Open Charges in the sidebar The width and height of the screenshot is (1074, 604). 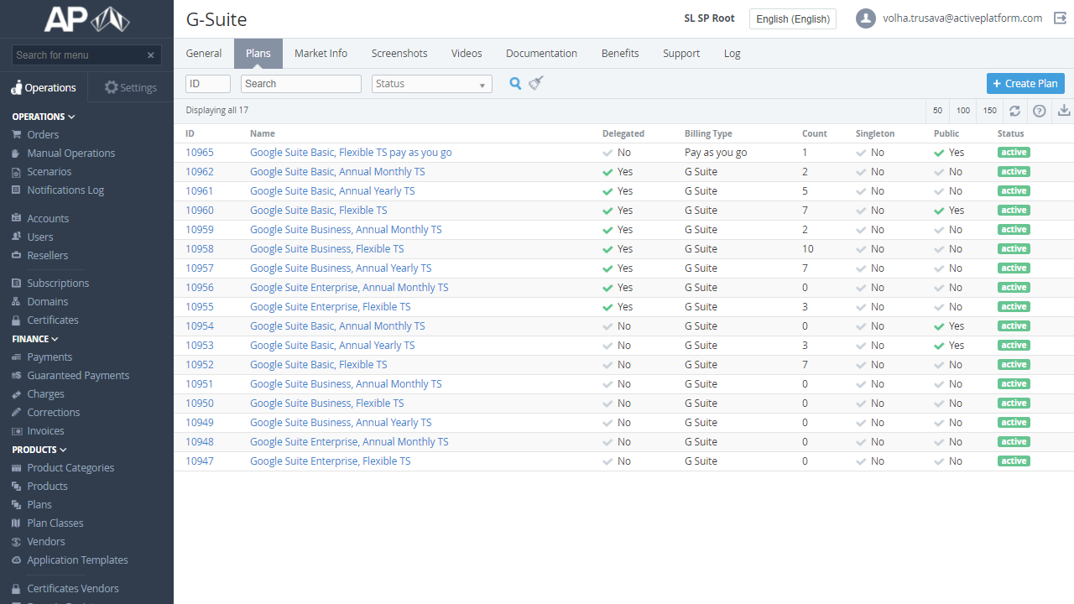coord(45,393)
